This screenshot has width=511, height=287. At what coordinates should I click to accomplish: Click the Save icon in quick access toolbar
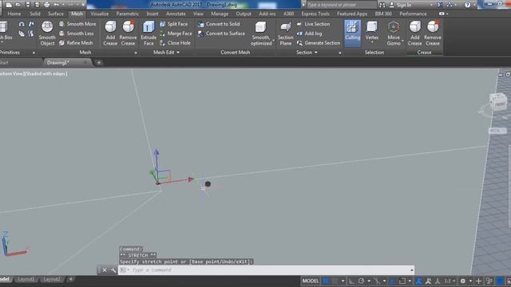pyautogui.click(x=28, y=5)
